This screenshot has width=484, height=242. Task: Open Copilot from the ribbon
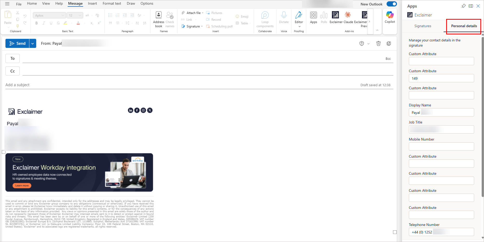tap(390, 18)
